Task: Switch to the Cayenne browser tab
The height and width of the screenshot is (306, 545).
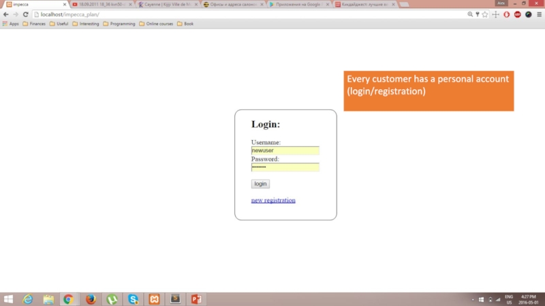Action: pyautogui.click(x=164, y=4)
